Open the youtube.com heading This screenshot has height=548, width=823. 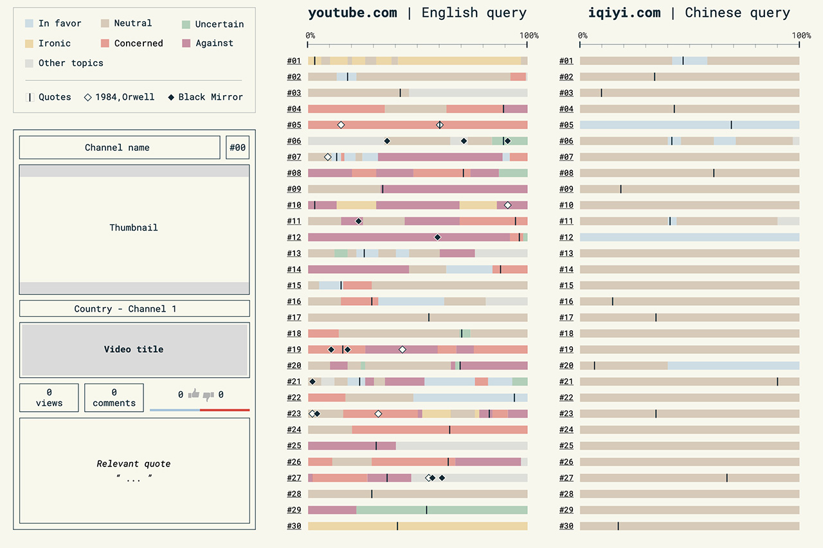352,12
